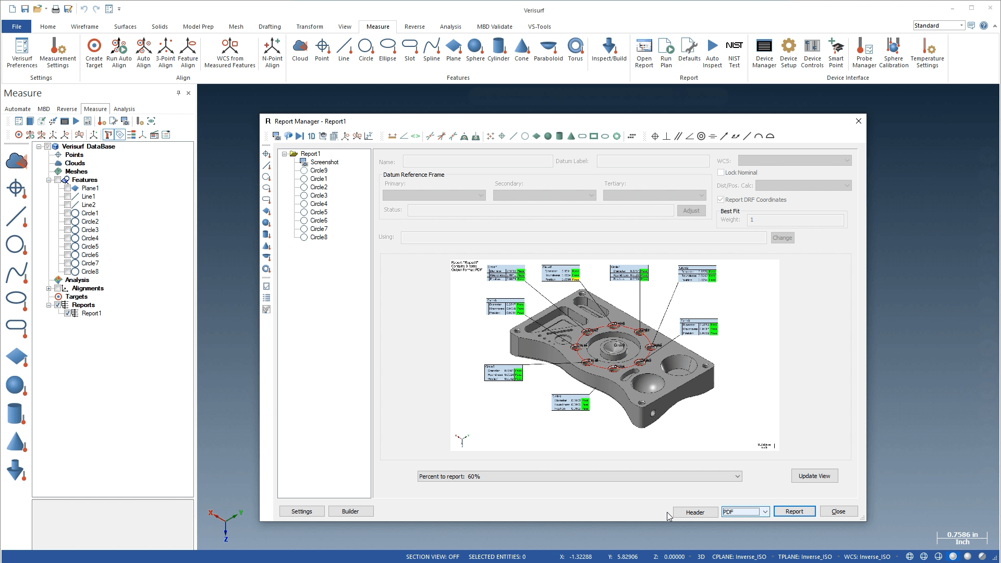
Task: Run the NIST Test
Action: click(x=734, y=53)
